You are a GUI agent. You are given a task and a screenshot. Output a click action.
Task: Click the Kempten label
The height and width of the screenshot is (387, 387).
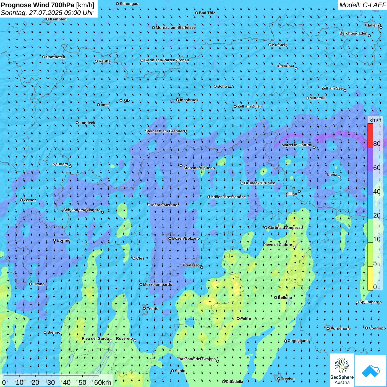[58, 19]
